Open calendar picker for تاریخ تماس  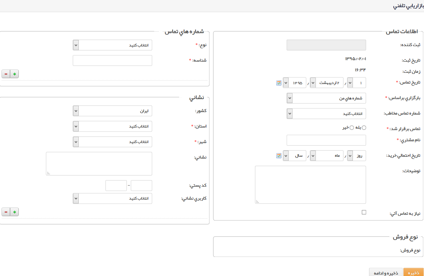[x=279, y=83]
